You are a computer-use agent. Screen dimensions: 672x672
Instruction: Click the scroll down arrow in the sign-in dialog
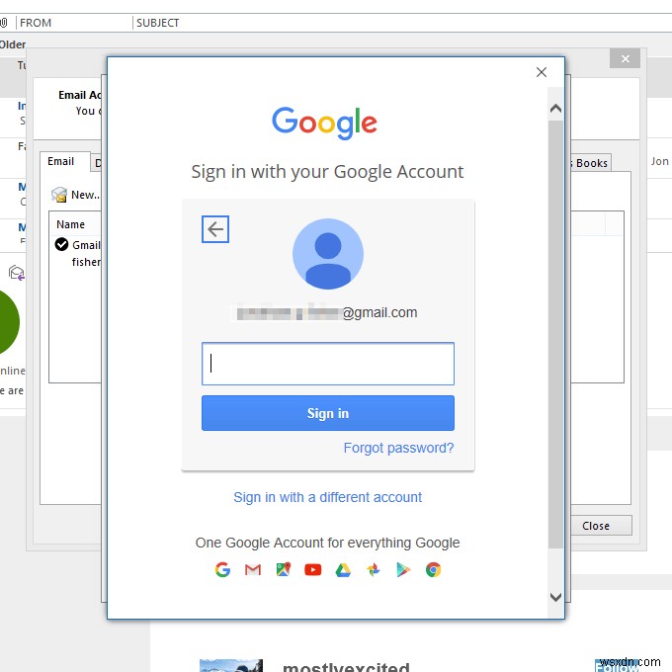(x=555, y=597)
